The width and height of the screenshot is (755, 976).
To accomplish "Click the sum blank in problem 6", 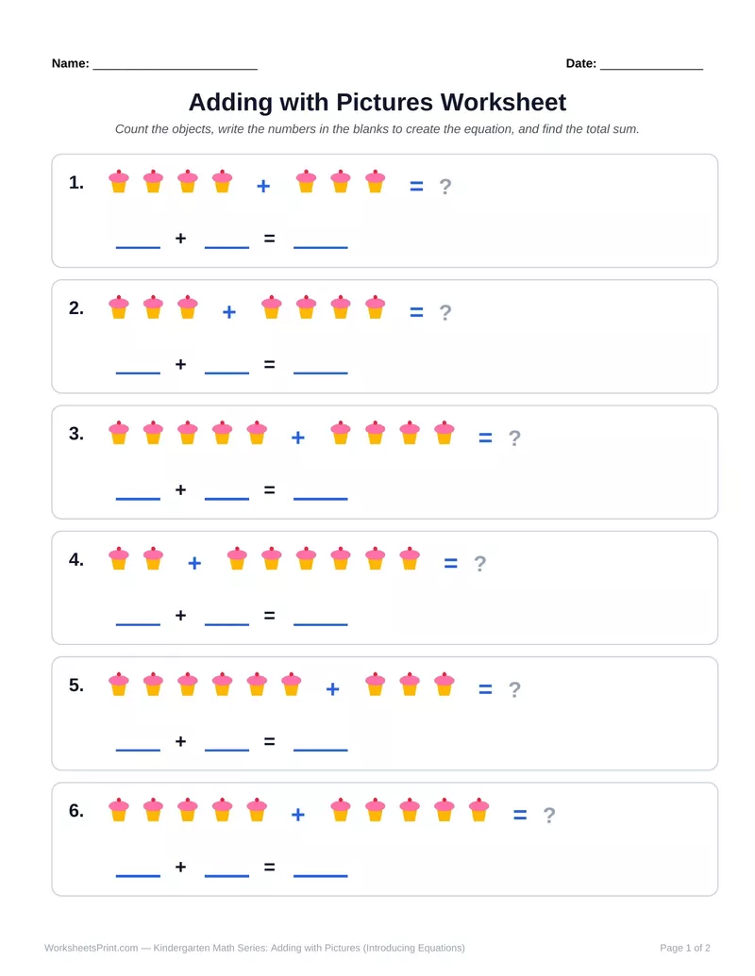I will [320, 876].
